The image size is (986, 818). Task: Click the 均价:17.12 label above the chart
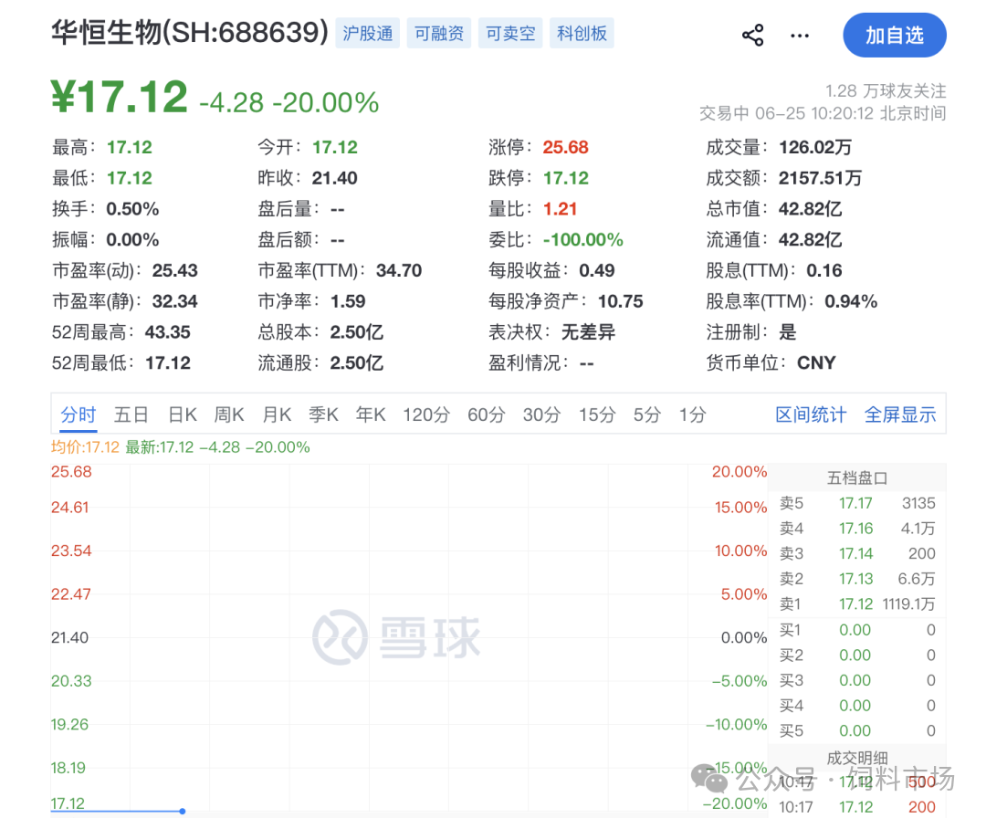[85, 447]
